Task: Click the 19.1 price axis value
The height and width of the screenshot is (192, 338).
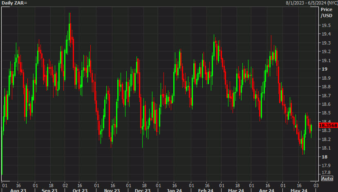Action: 326,60
